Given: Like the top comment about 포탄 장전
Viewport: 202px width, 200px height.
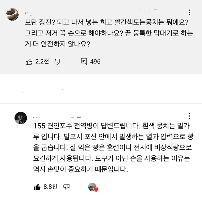Looking at the screenshot, I should 29,62.
